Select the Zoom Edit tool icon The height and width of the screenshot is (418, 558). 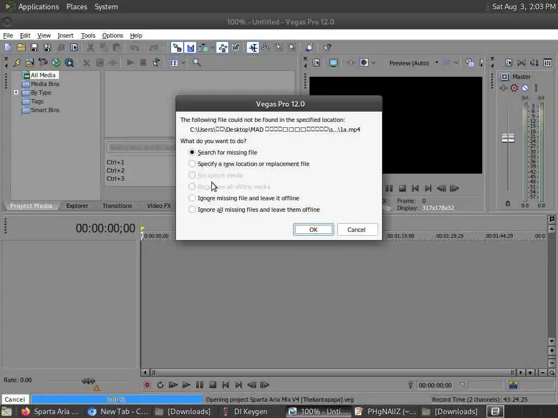[292, 48]
